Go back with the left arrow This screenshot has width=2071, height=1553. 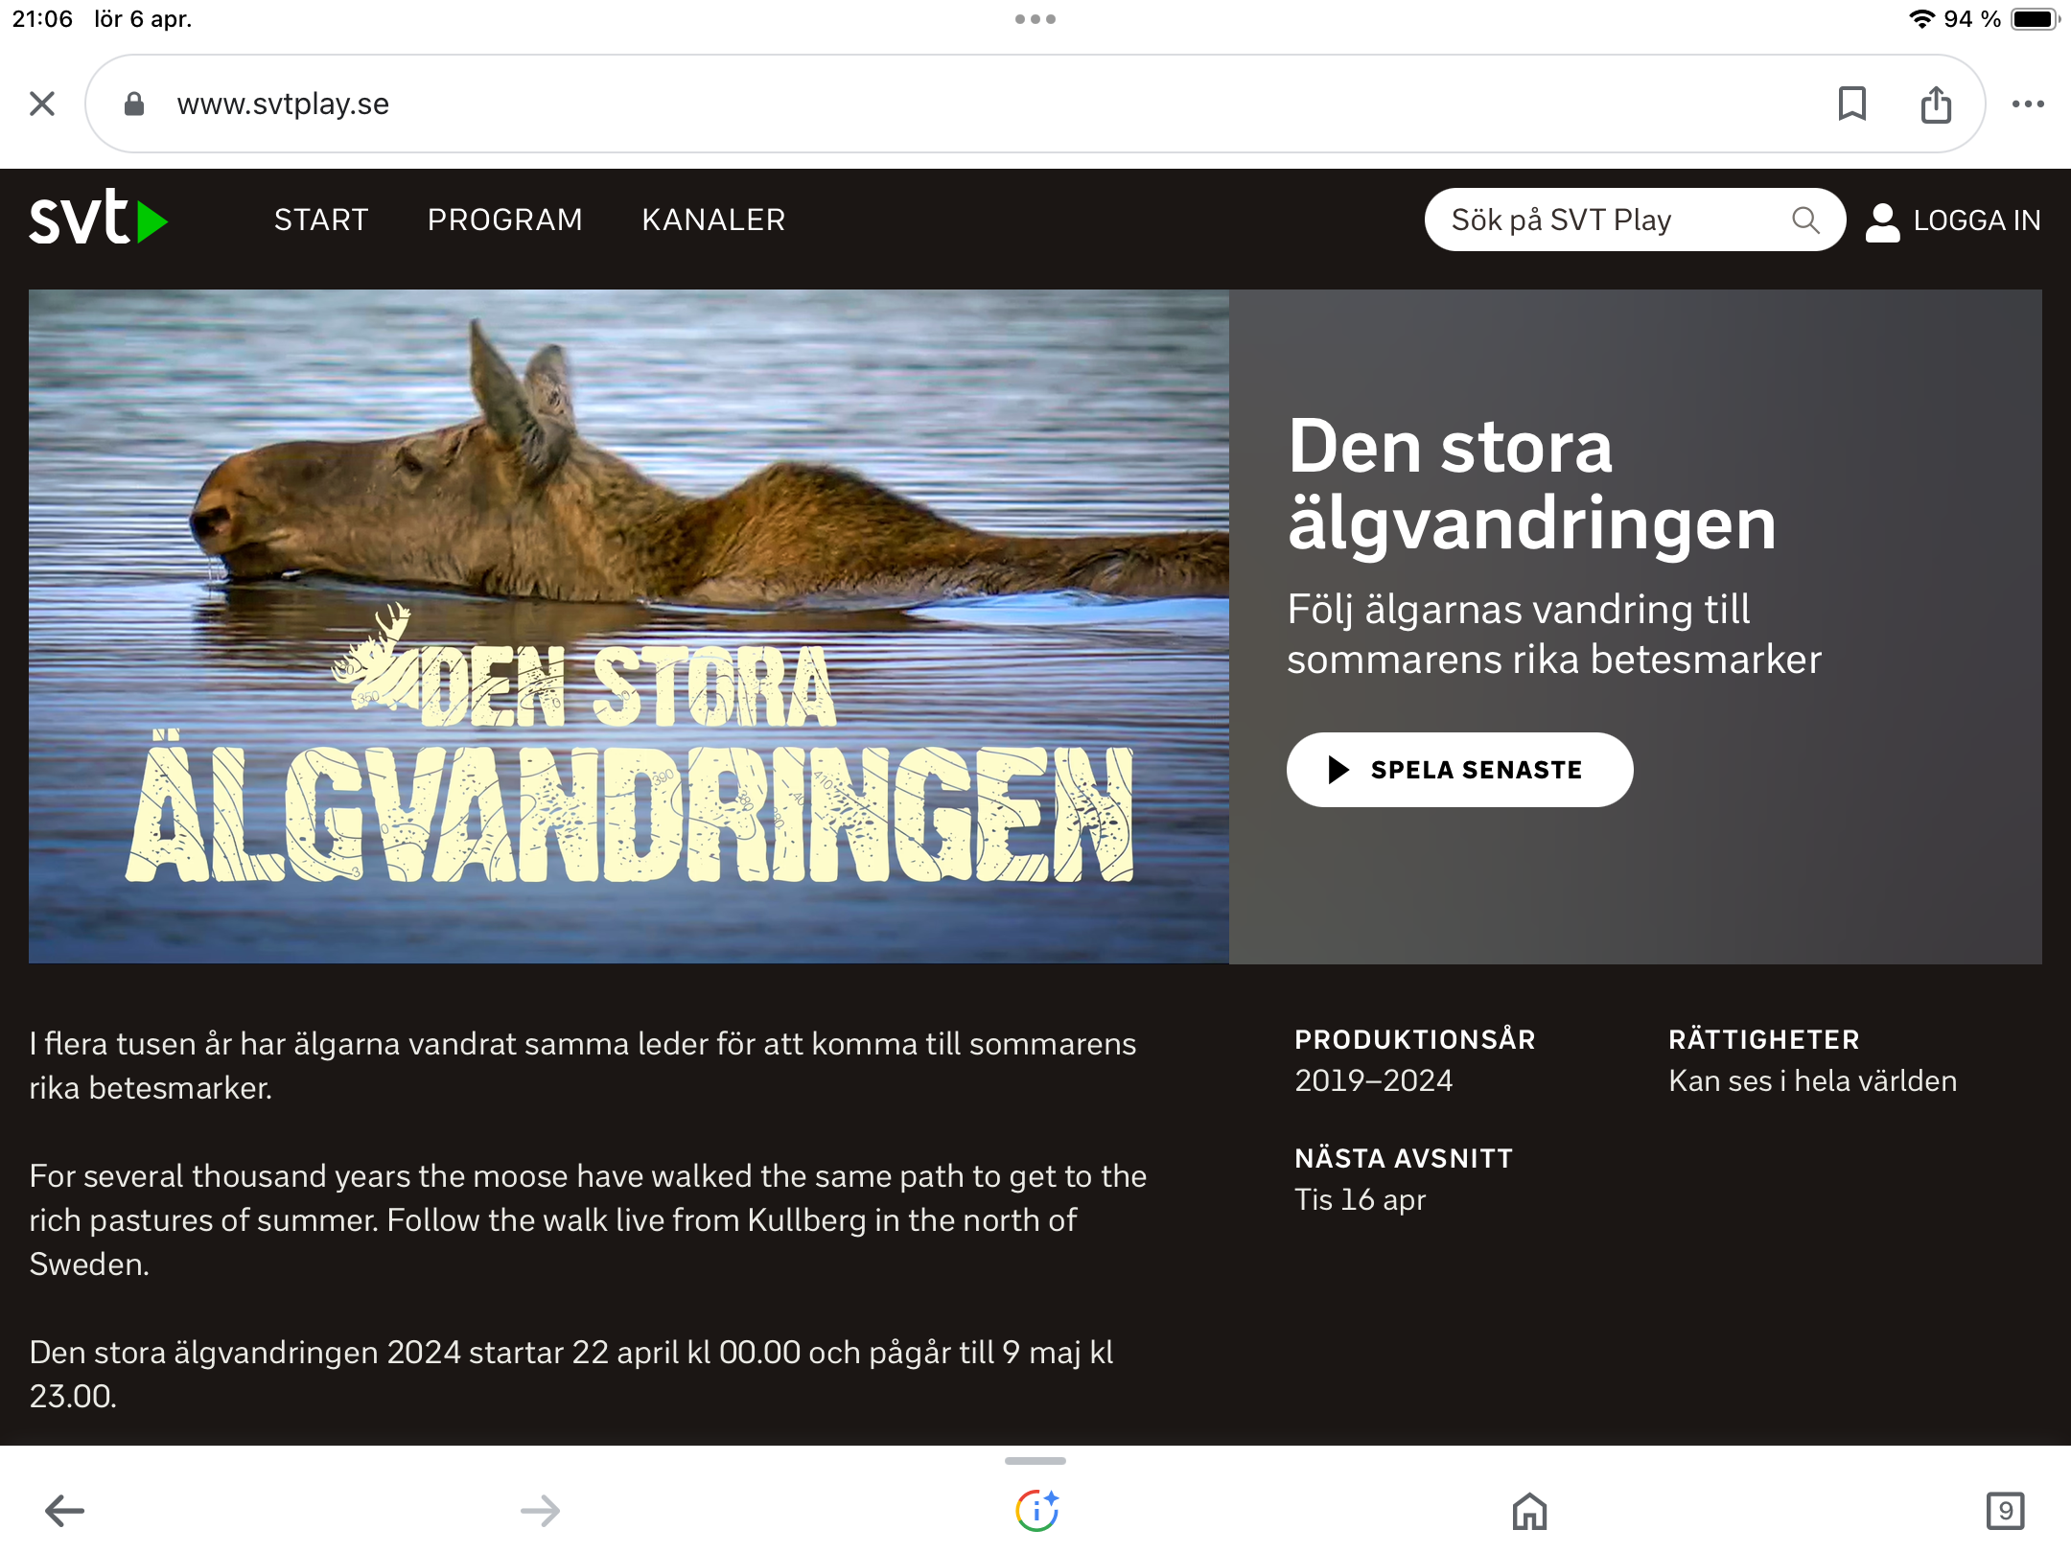[x=65, y=1511]
